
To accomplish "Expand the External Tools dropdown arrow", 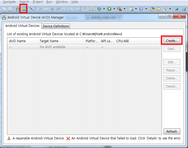I will tap(124, 9).
